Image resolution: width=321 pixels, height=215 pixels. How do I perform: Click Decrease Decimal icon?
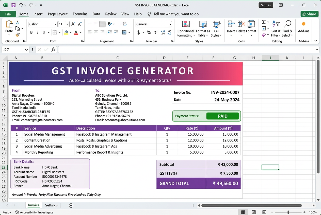[169, 32]
